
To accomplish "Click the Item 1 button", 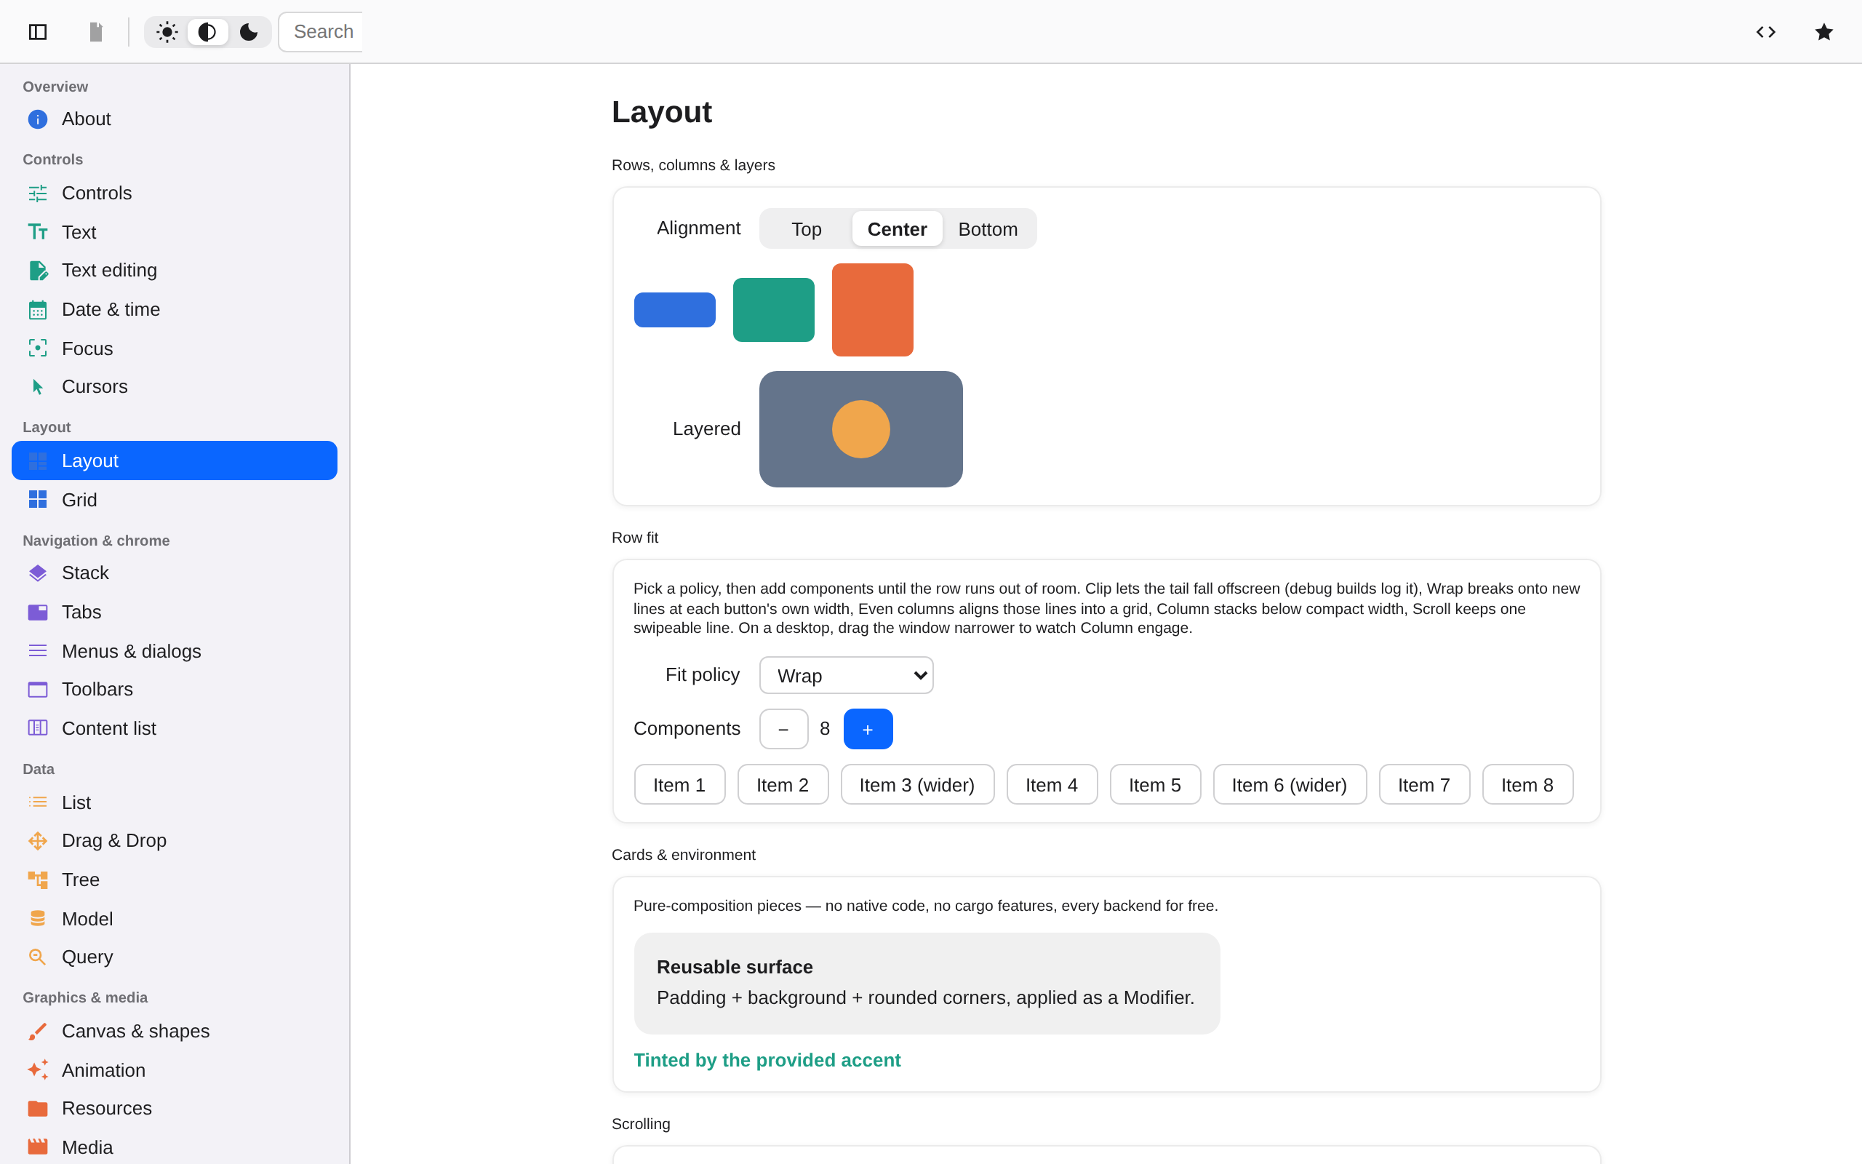I will coord(679,784).
